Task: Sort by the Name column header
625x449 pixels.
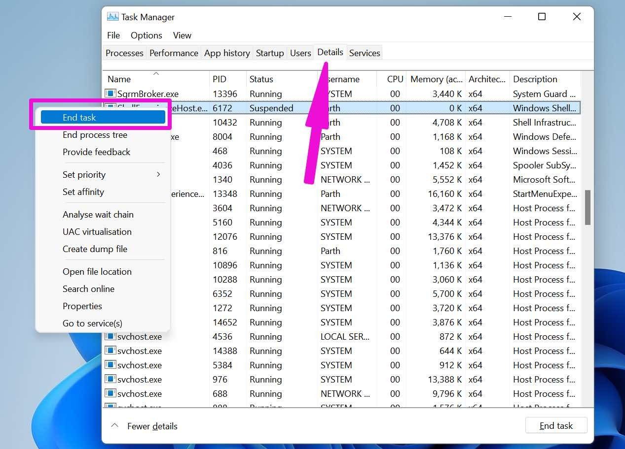Action: [156, 79]
